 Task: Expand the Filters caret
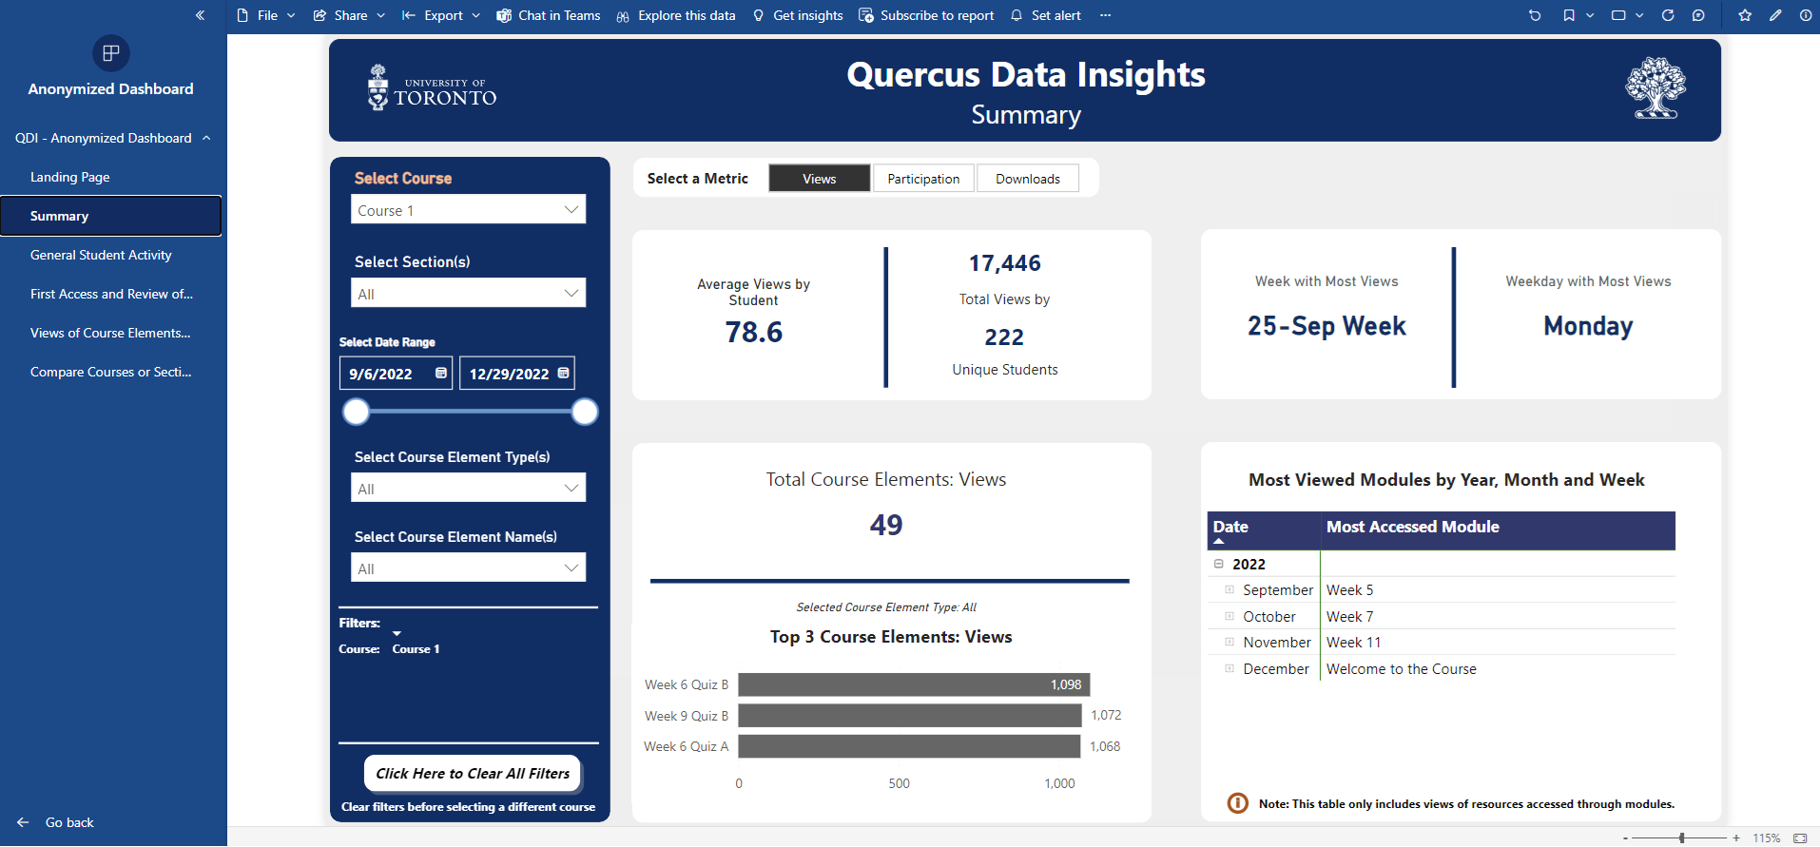[397, 633]
